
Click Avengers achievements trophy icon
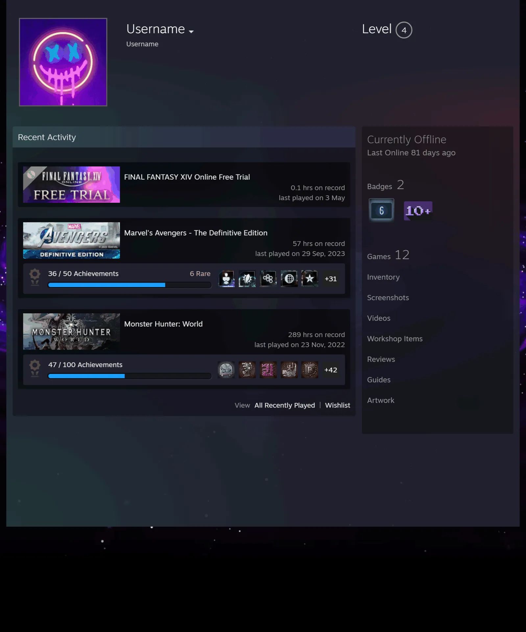[35, 277]
